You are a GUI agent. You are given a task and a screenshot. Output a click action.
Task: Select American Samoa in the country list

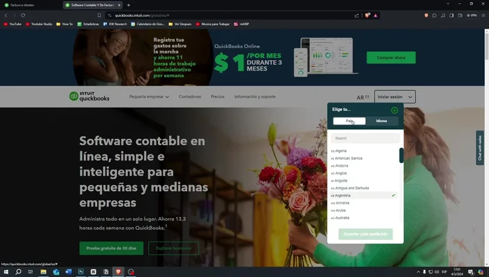tap(364, 158)
